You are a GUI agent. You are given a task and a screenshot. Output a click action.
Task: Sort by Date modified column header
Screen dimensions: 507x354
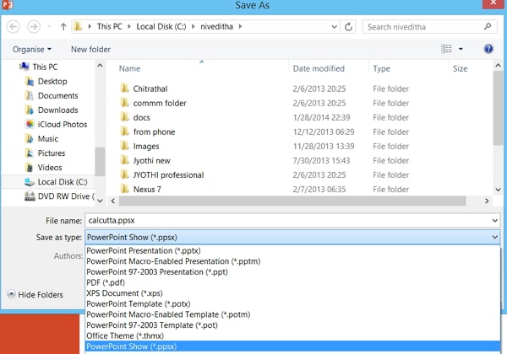coord(319,68)
